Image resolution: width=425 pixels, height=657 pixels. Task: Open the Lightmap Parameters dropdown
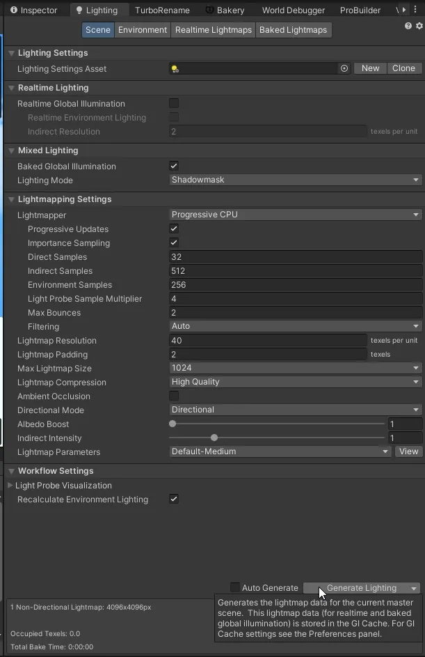coord(280,451)
